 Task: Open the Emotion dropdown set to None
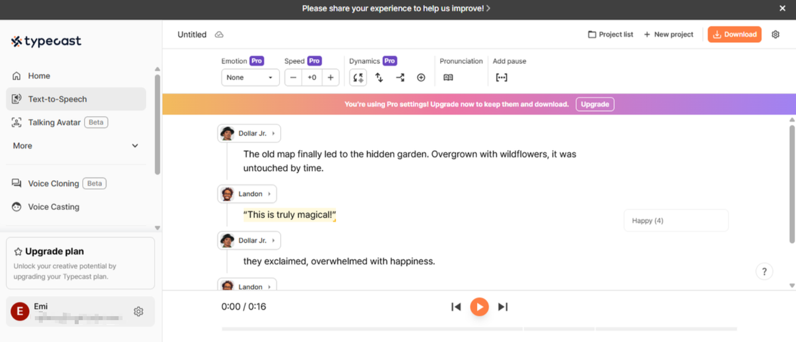250,78
